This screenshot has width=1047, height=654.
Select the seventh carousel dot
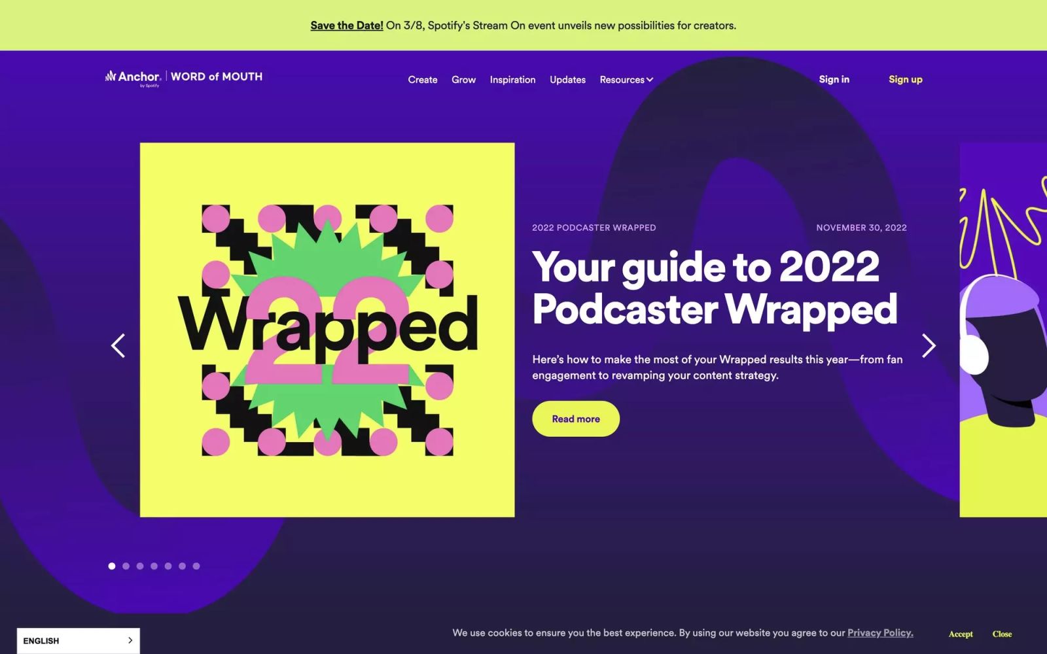coord(196,566)
